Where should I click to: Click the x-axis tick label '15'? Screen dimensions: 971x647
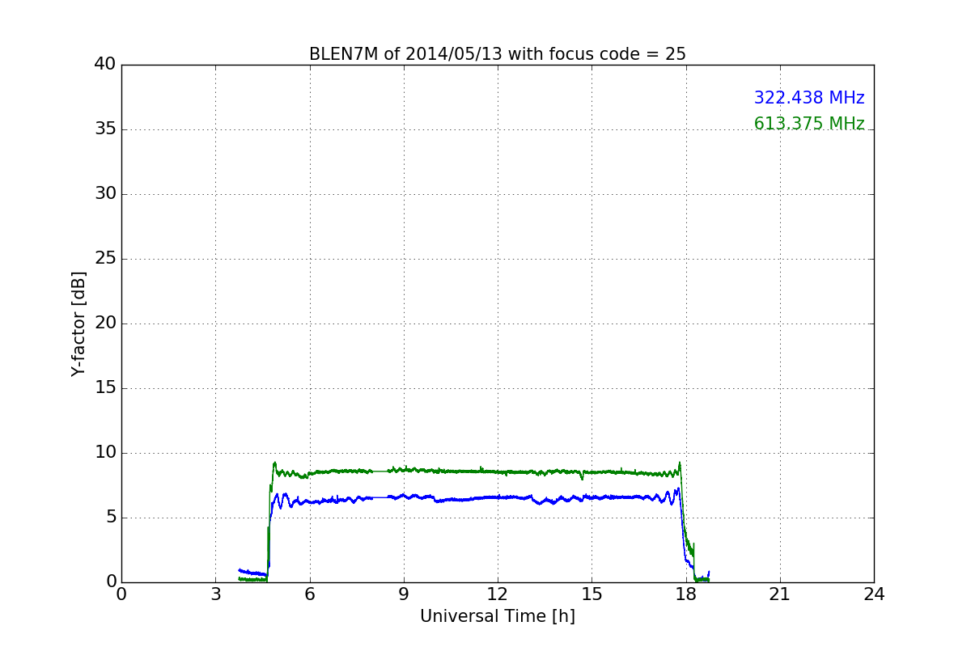592,594
